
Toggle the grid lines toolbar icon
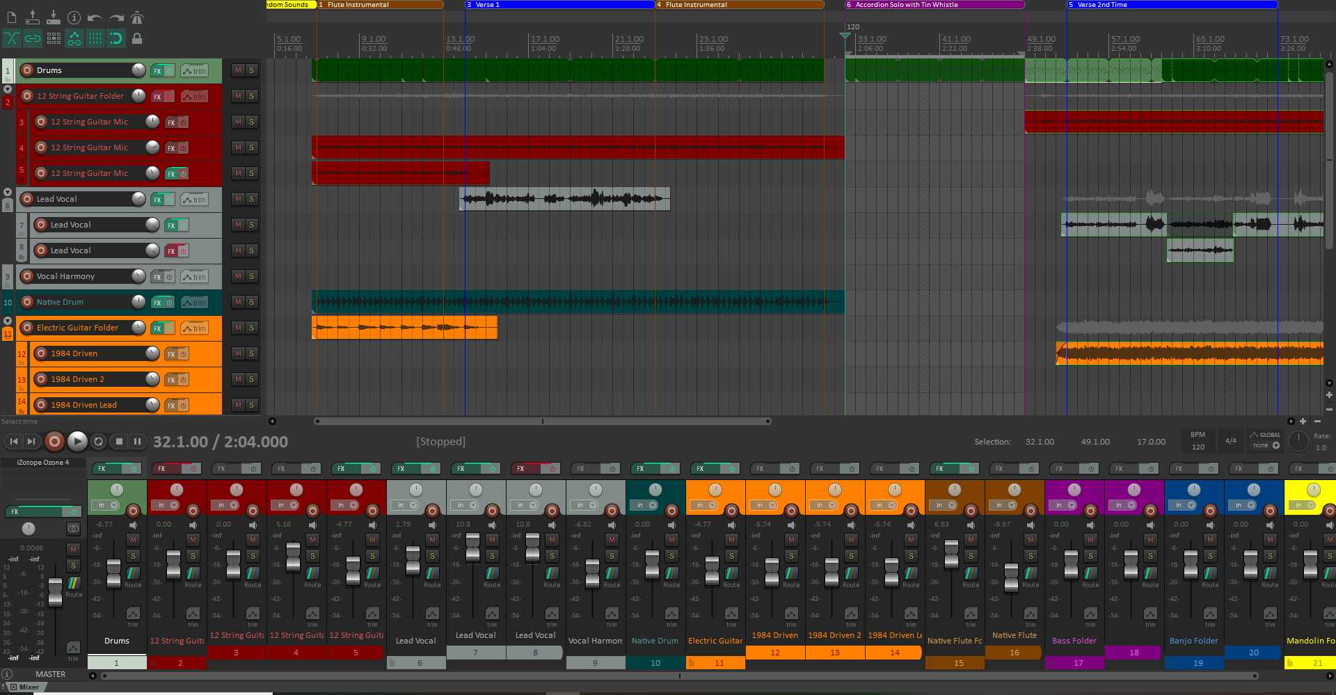click(x=95, y=38)
